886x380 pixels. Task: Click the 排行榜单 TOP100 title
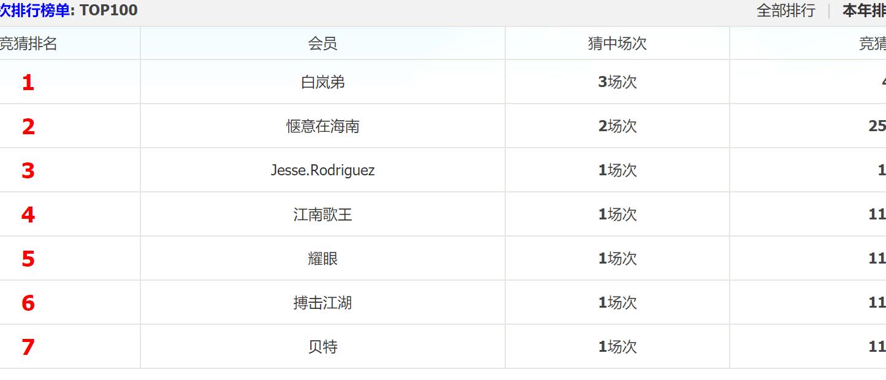click(67, 10)
